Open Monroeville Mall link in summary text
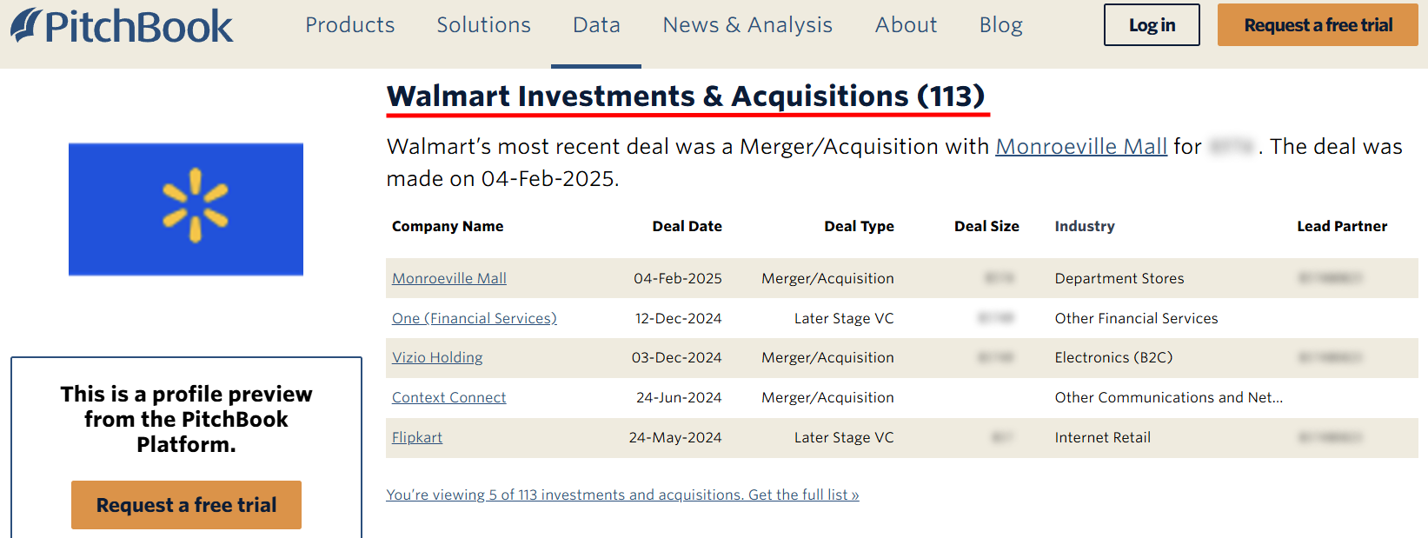Image resolution: width=1428 pixels, height=538 pixels. point(1080,147)
